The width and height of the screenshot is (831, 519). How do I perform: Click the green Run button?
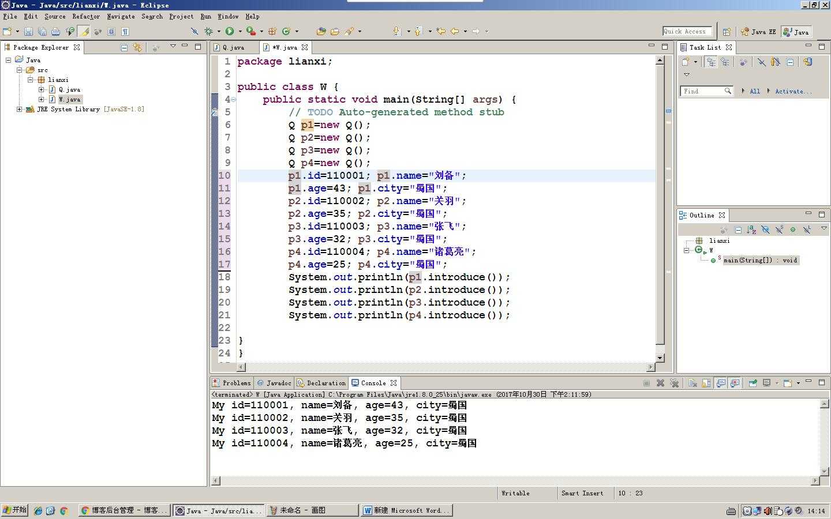point(230,31)
